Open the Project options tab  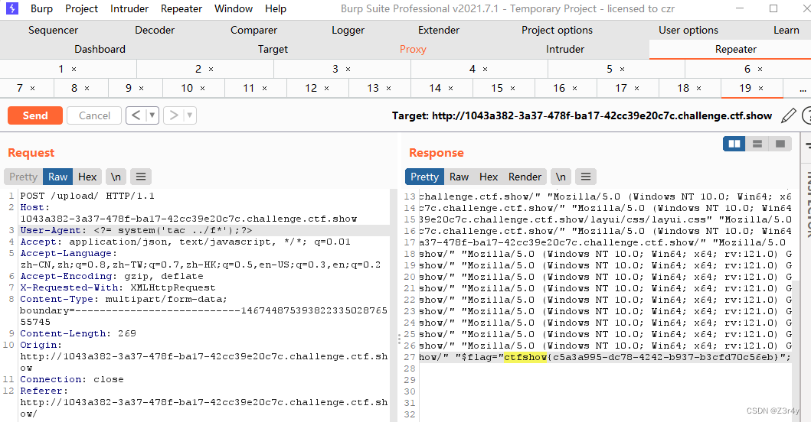pyautogui.click(x=557, y=30)
